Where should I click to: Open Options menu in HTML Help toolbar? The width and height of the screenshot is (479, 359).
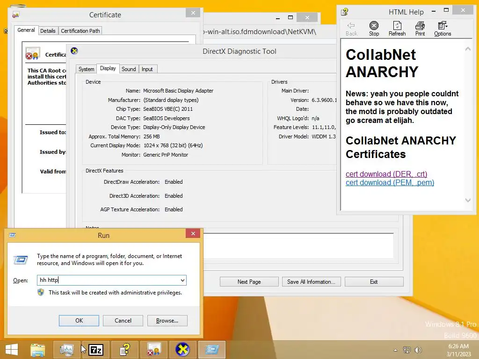[443, 29]
